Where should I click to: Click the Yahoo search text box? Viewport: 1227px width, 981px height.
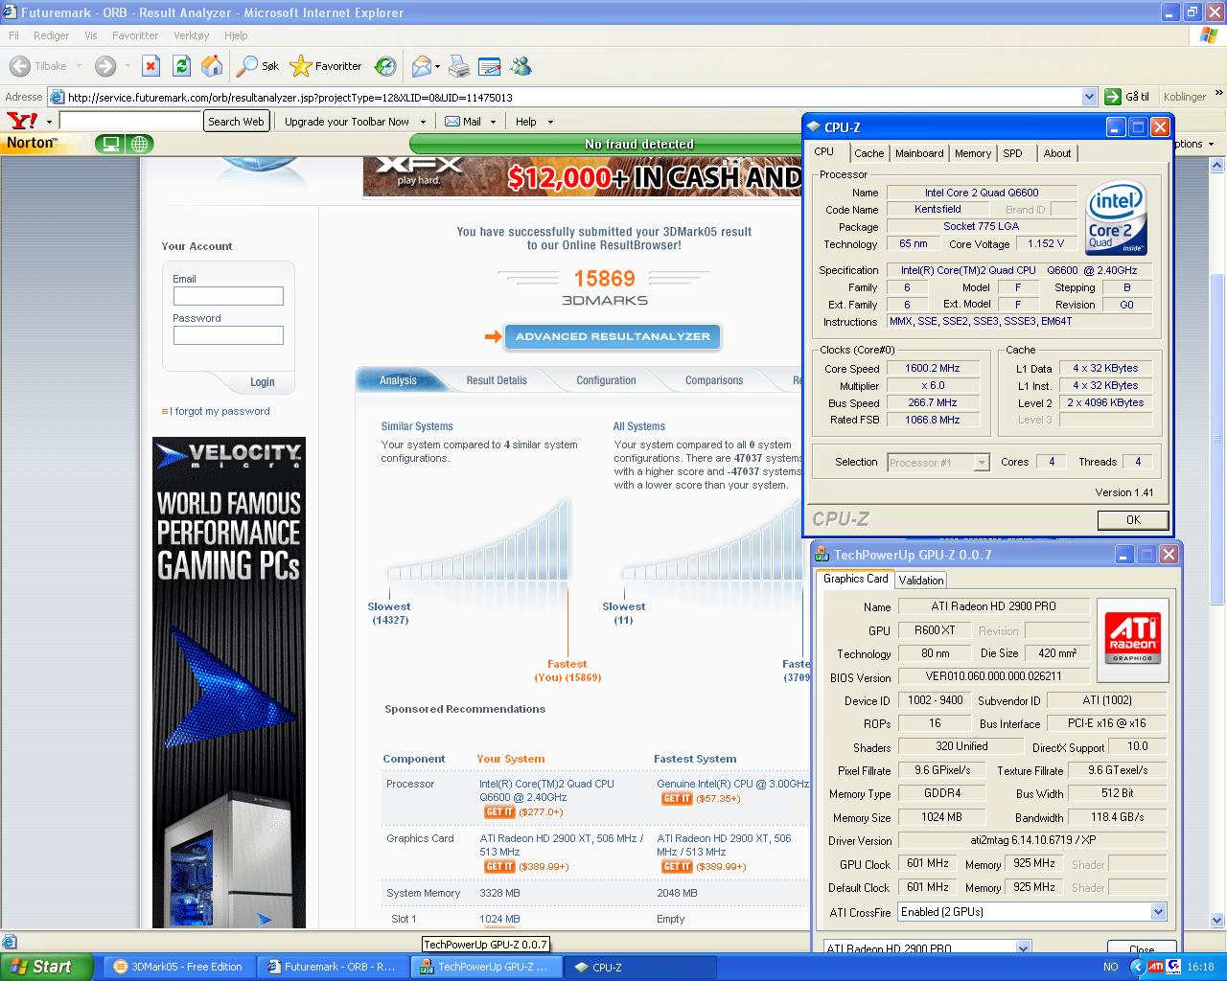tap(130, 122)
